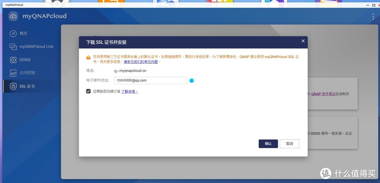Click the orange warning triangle icon

[88, 57]
